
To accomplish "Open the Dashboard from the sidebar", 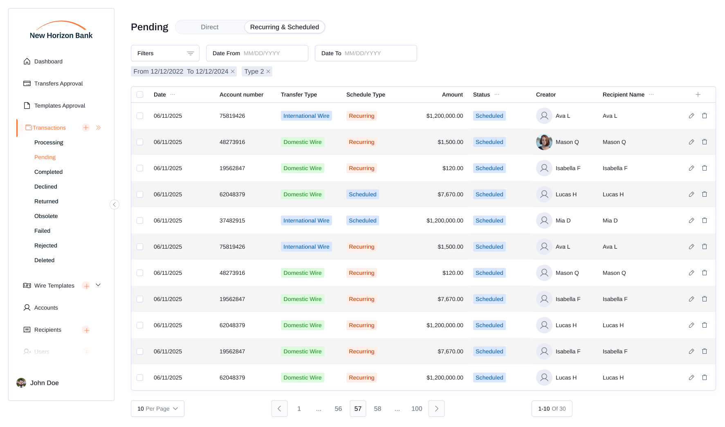I will pos(48,61).
